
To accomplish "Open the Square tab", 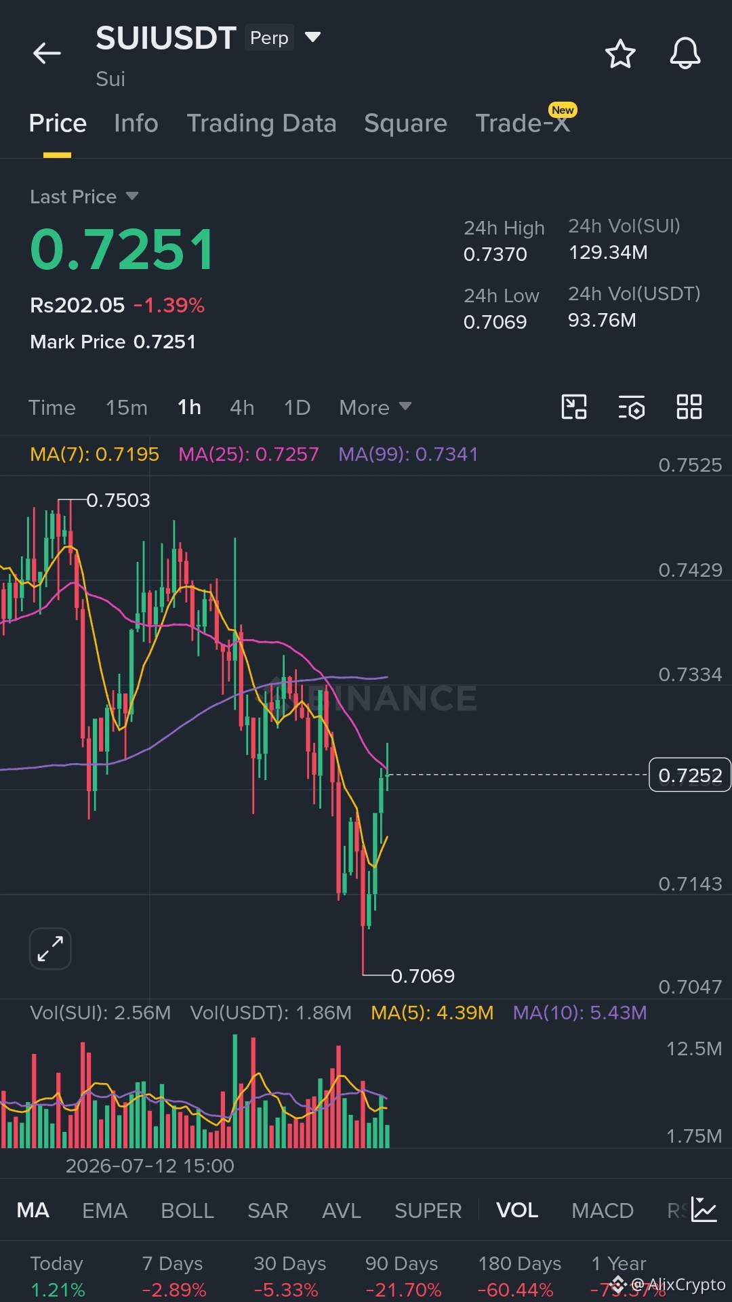I will click(405, 123).
